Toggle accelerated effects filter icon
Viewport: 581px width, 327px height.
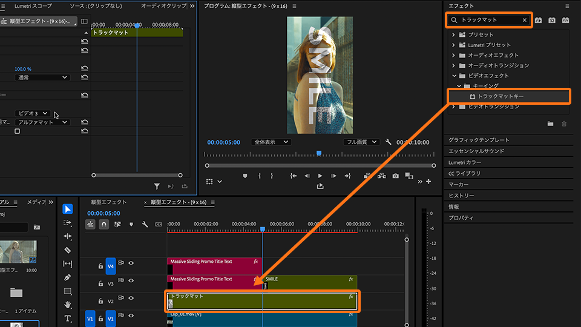tap(539, 21)
